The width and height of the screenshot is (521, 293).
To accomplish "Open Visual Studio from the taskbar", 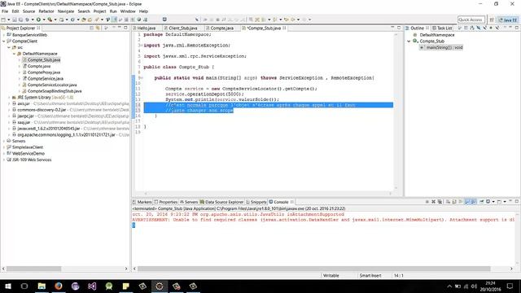I will pos(92,286).
